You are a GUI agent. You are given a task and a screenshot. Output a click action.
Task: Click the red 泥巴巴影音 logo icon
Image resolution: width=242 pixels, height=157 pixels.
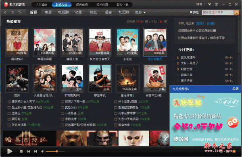pos(6,4)
